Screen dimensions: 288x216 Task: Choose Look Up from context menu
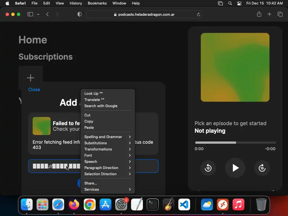coord(108,93)
